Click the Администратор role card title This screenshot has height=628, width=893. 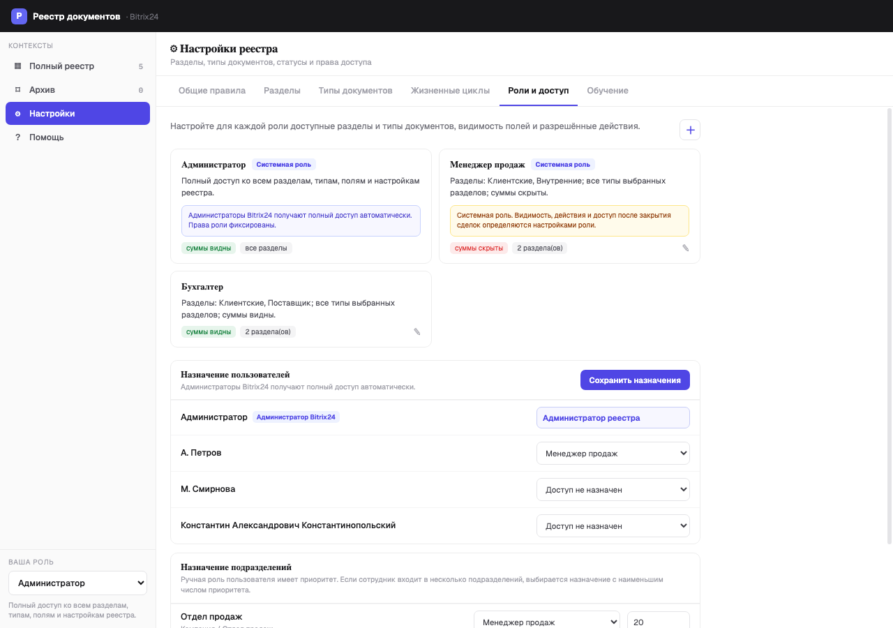click(x=213, y=165)
